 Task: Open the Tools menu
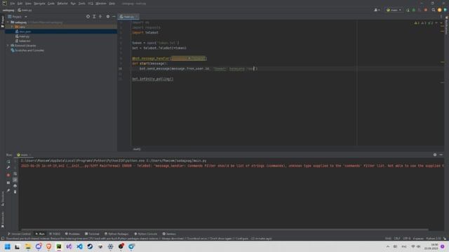pyautogui.click(x=82, y=3)
